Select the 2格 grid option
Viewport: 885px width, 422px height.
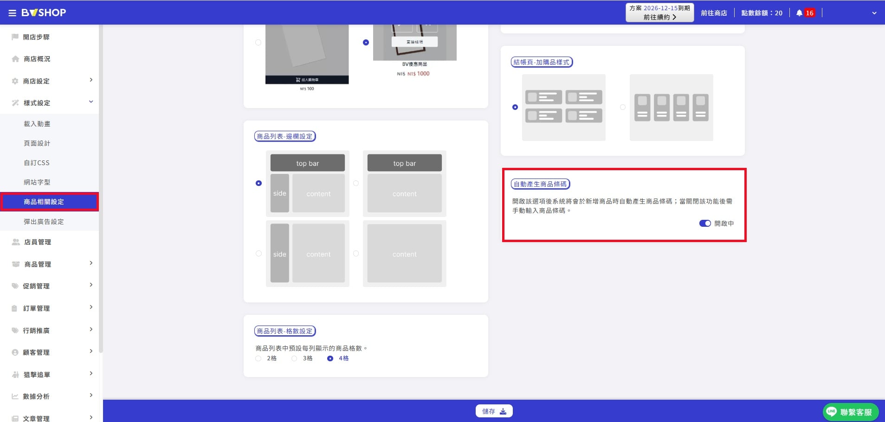point(258,358)
